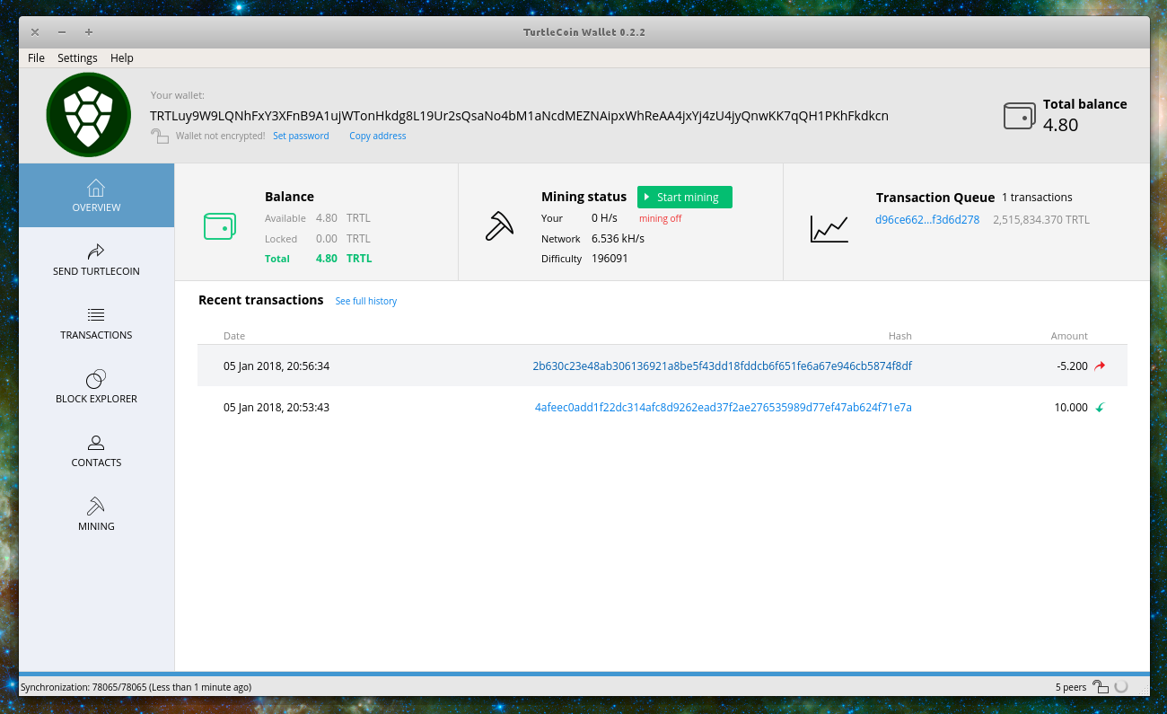This screenshot has height=714, width=1167.
Task: Open the MINING label in sidebar
Action: [x=96, y=526]
